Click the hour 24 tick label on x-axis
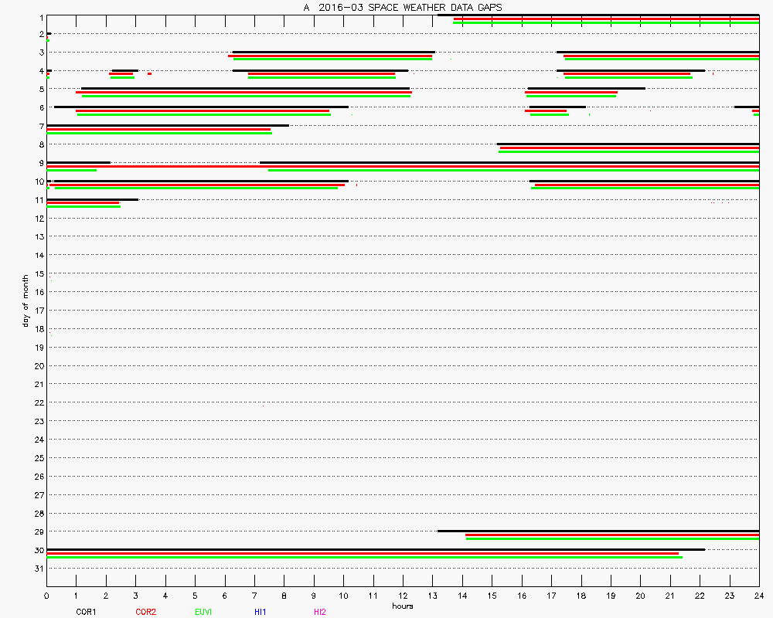The image size is (773, 618). tap(759, 596)
